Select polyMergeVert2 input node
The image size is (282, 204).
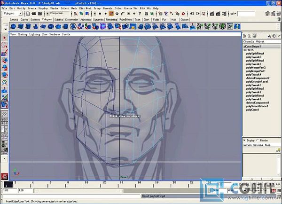click(256, 68)
